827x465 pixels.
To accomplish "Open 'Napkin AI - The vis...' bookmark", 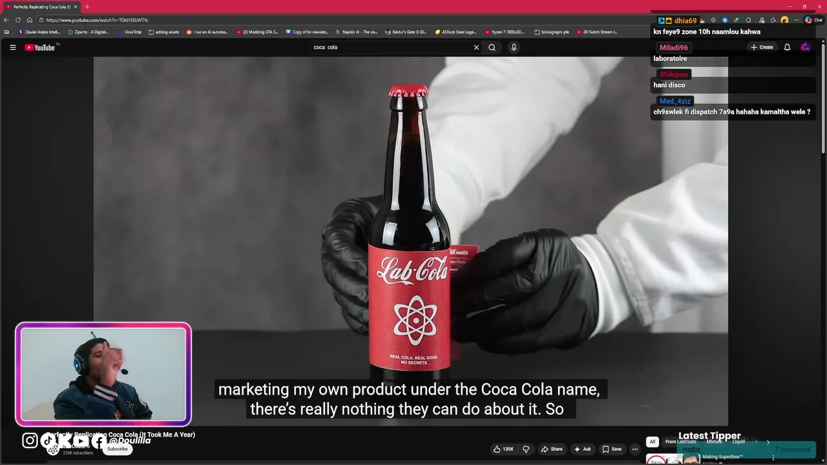I will point(357,32).
